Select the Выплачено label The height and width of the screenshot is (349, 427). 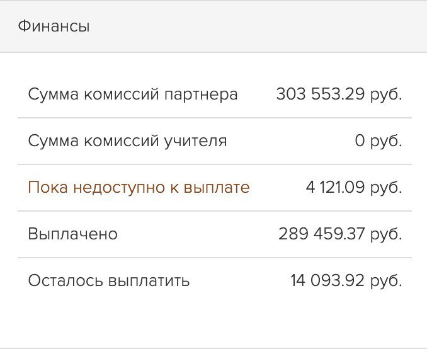[x=72, y=234]
